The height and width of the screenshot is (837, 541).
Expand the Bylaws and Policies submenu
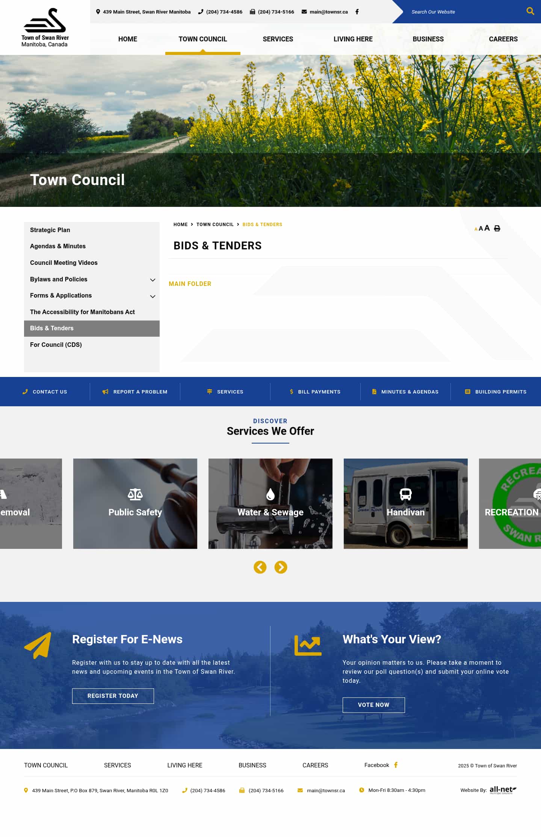click(x=153, y=280)
